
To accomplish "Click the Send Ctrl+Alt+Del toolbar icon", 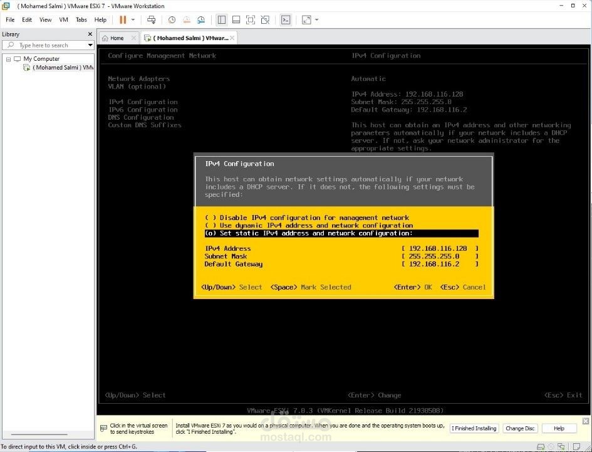I will [152, 19].
